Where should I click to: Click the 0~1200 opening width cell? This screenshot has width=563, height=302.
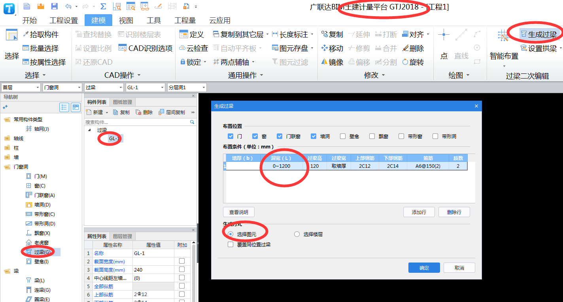[281, 166]
